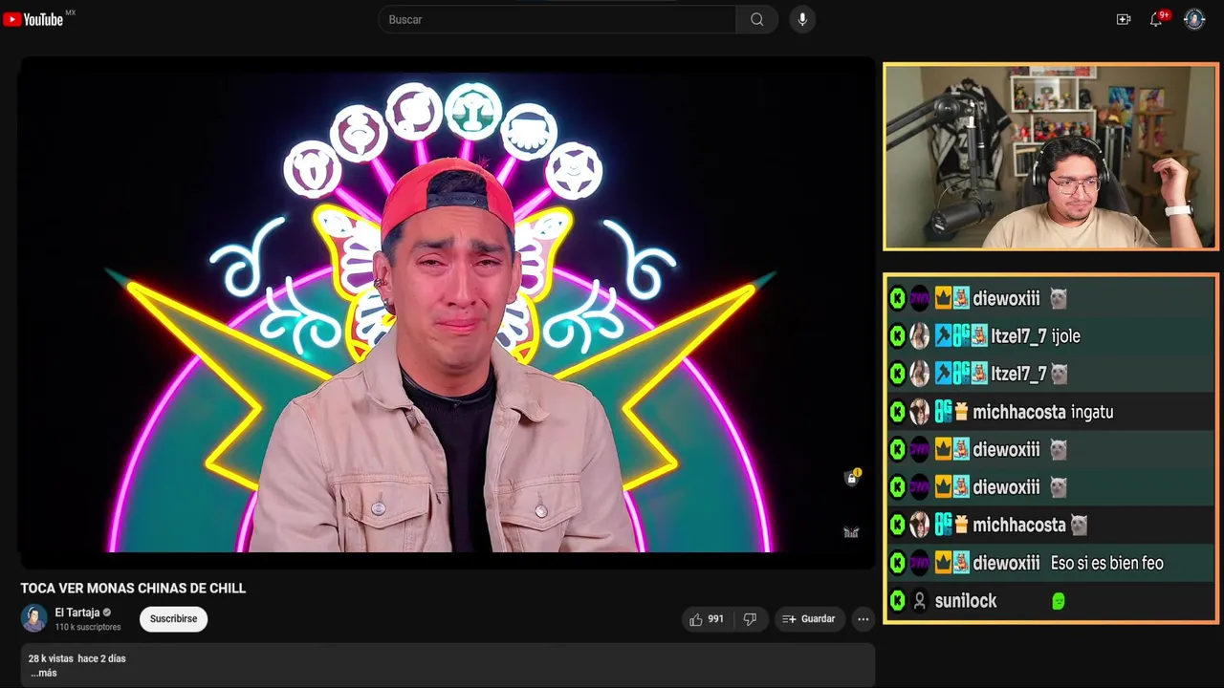The height and width of the screenshot is (688, 1224).
Task: Click the magnifier search button
Action: click(756, 19)
